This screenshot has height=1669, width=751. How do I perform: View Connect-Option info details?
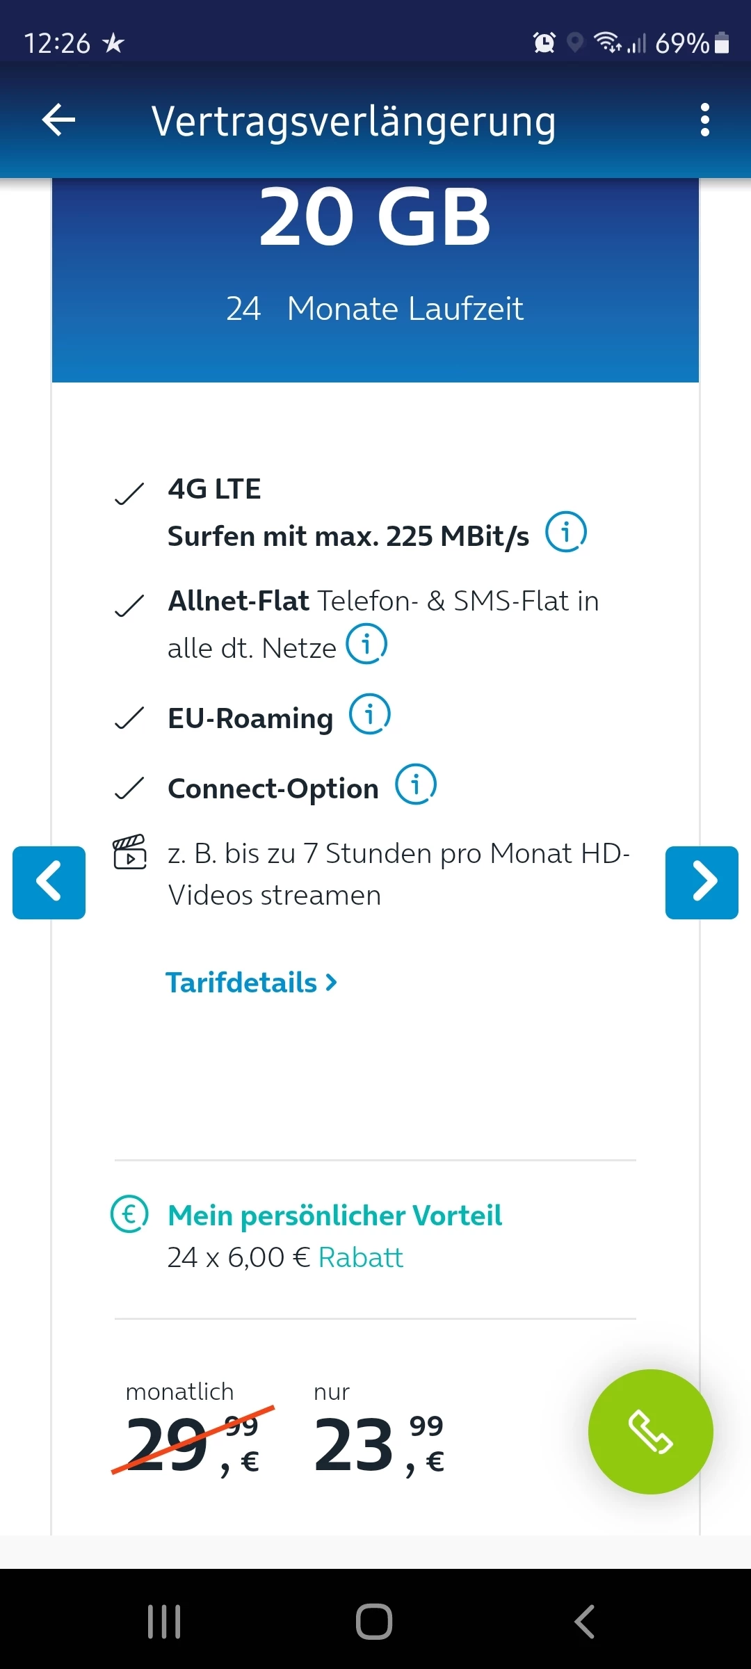click(416, 785)
